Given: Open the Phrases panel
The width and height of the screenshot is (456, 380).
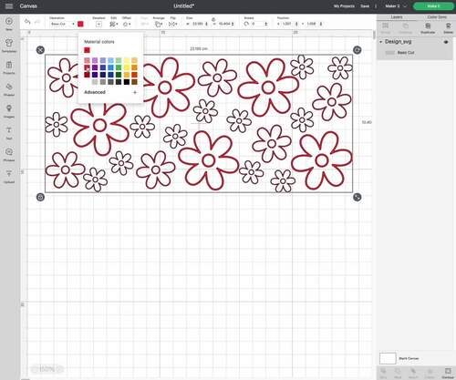Looking at the screenshot, I should (9, 155).
